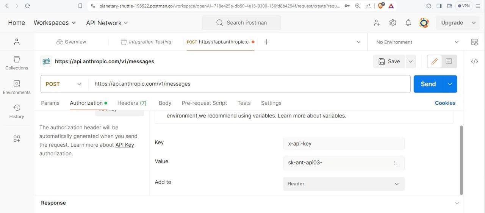The width and height of the screenshot is (485, 213).
Task: Open the Save options dropdown arrow
Action: [410, 61]
